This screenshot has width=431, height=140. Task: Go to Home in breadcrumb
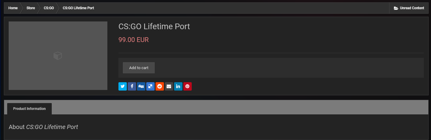click(x=13, y=8)
